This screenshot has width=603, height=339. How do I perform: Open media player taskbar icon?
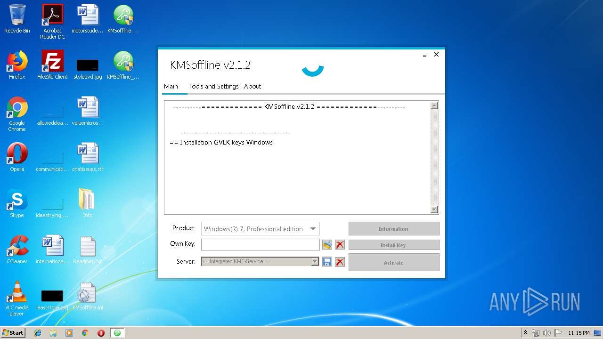69,333
